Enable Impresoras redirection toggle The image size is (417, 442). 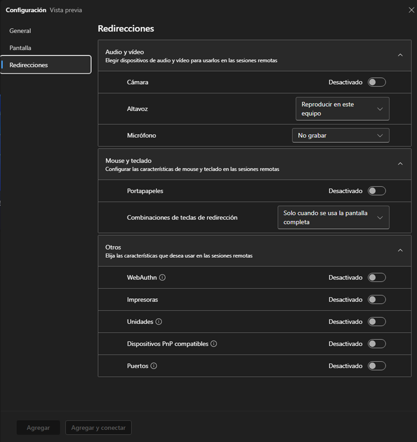pos(376,300)
